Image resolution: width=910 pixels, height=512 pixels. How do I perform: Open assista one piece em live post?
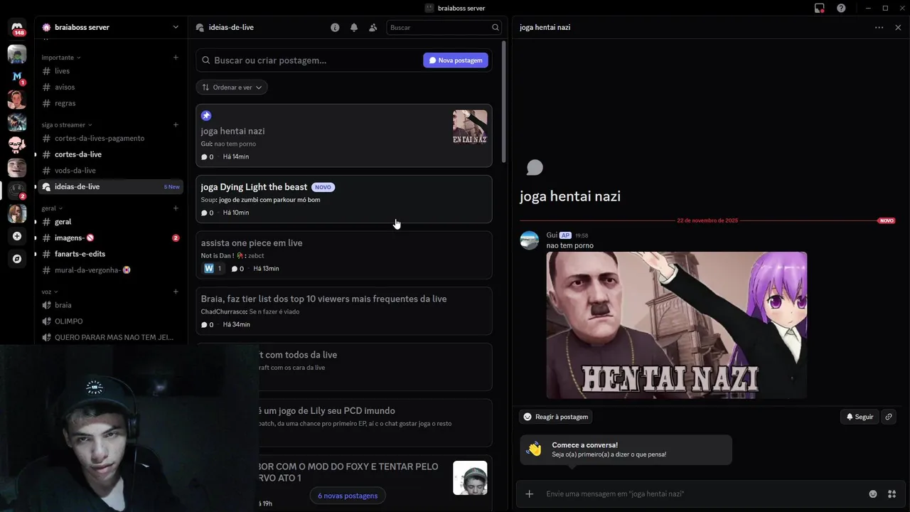pyautogui.click(x=344, y=255)
